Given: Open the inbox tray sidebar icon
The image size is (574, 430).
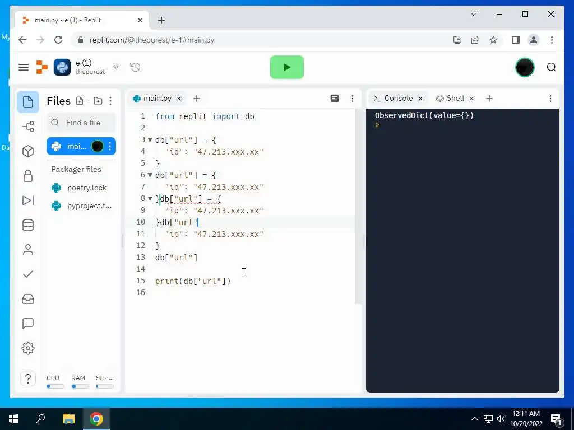Looking at the screenshot, I should click(x=28, y=299).
